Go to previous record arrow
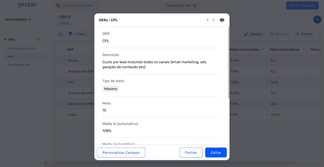Image resolution: width=324 pixels, height=167 pixels. pos(207,20)
